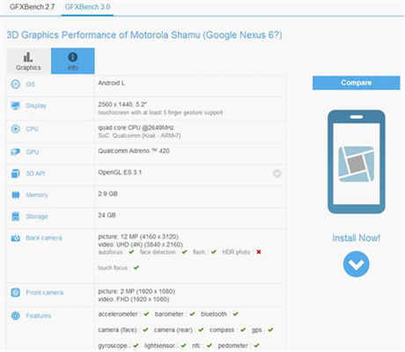The width and height of the screenshot is (405, 352).
Task: Click the barometer green checkmark
Action: click(192, 314)
